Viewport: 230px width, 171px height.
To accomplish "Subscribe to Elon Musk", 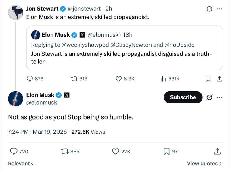I will coord(183,97).
